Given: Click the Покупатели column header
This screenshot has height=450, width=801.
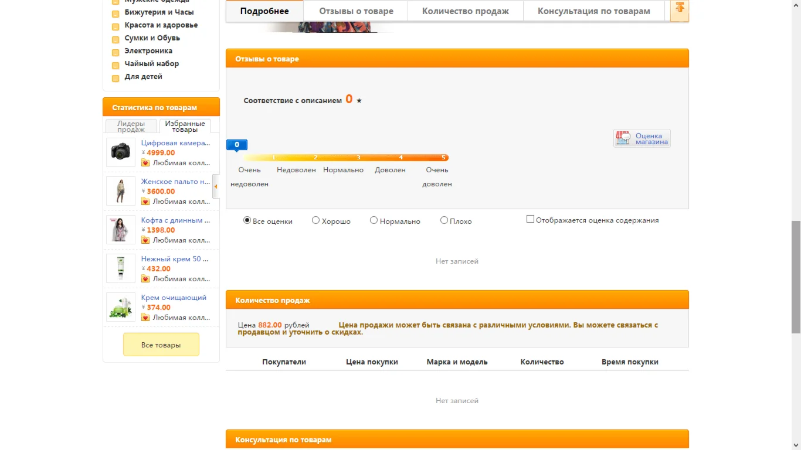Looking at the screenshot, I should click(x=284, y=362).
